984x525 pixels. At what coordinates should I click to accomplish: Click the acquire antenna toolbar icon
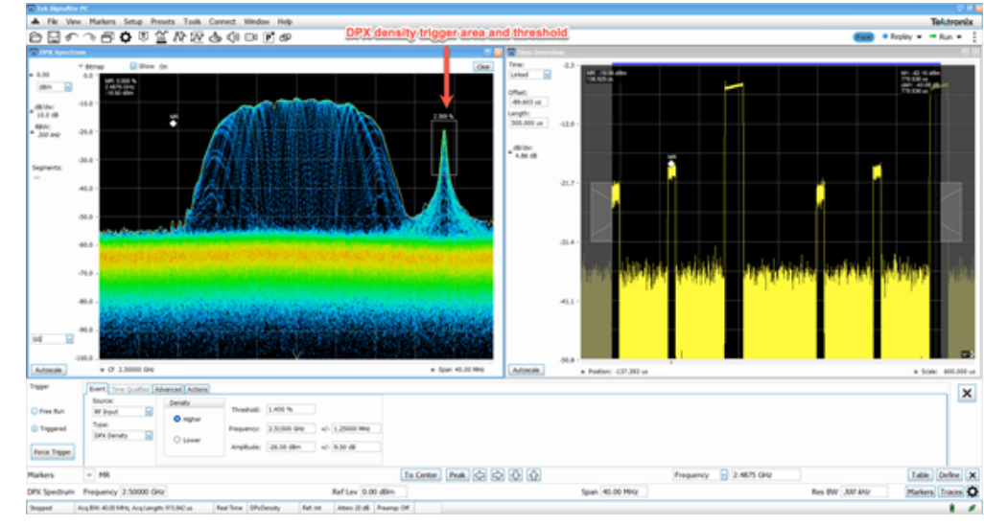click(161, 37)
